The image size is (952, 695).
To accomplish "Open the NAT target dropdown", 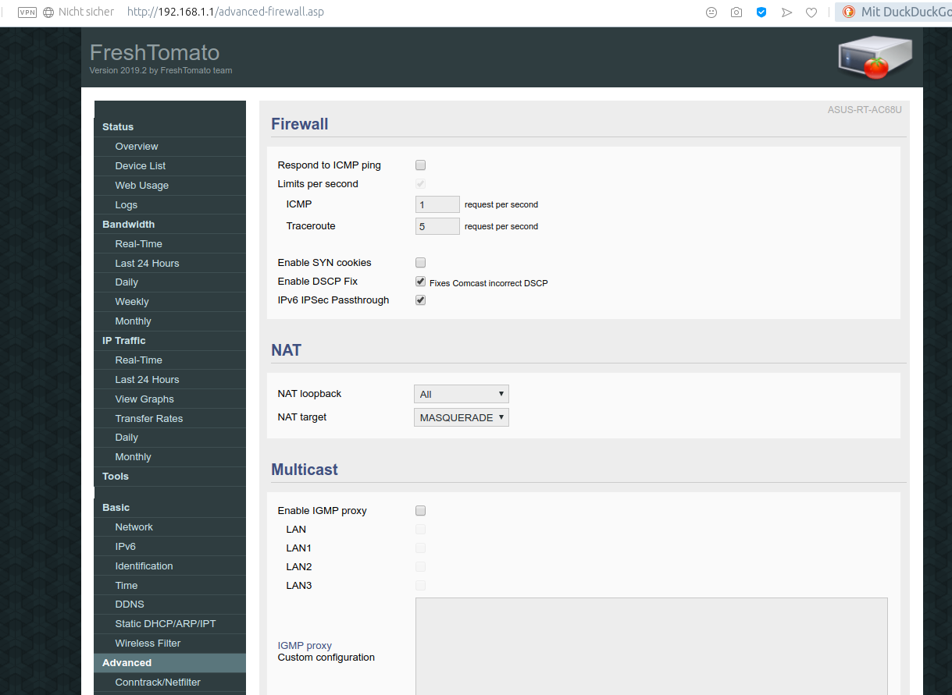I will 461,417.
